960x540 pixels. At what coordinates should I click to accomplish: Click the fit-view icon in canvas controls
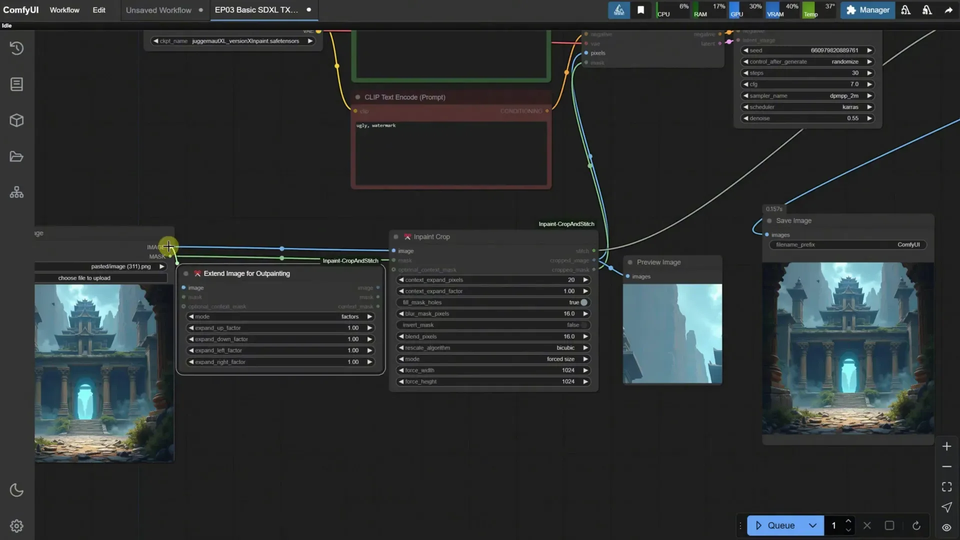pos(946,486)
